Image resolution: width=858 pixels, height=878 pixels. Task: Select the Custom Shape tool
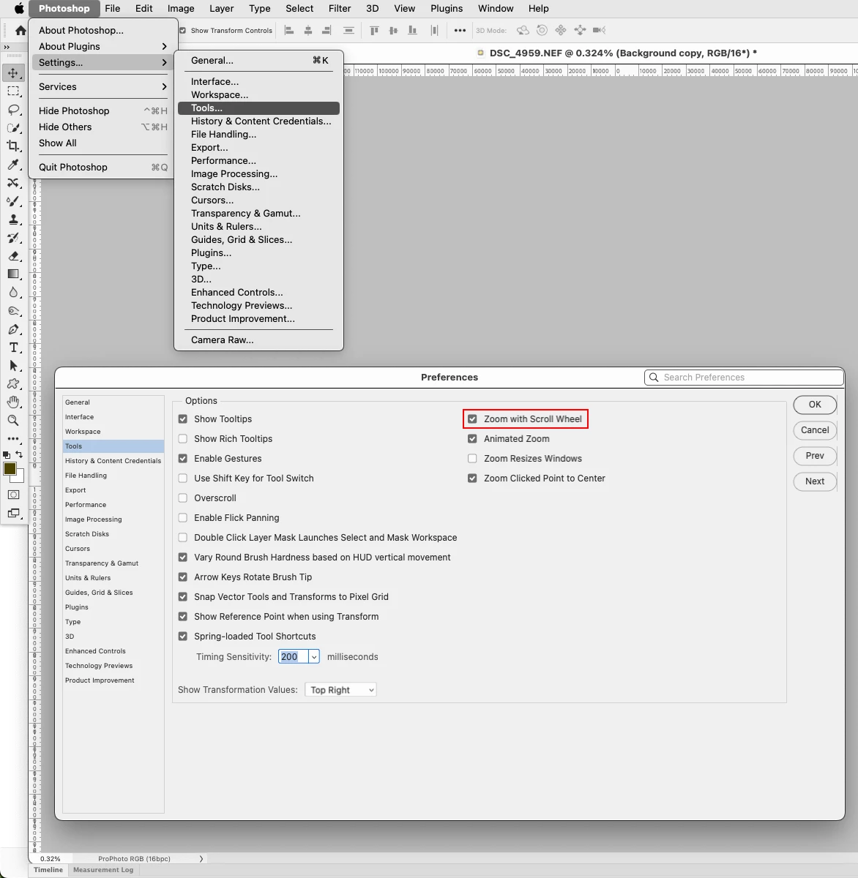click(13, 384)
